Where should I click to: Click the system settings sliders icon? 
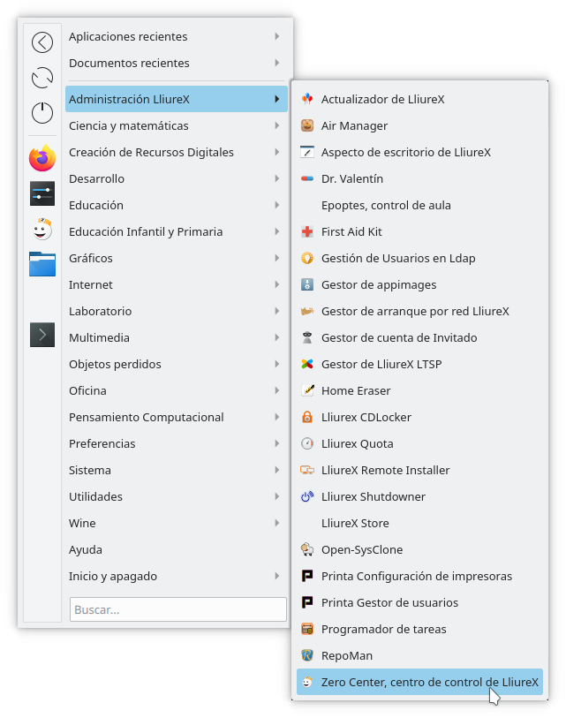tap(42, 193)
